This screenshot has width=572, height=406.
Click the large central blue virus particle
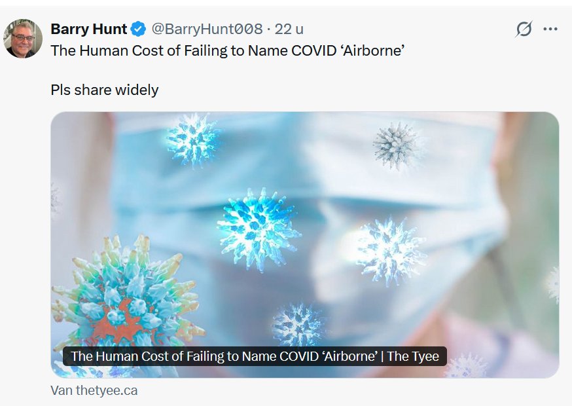[257, 227]
